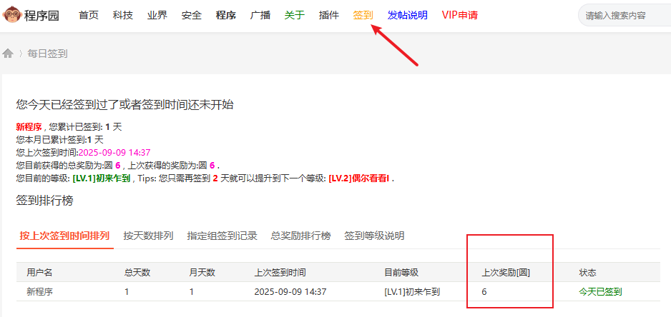Click 每日签到 in the breadcrumb
The height and width of the screenshot is (317, 671).
point(48,54)
